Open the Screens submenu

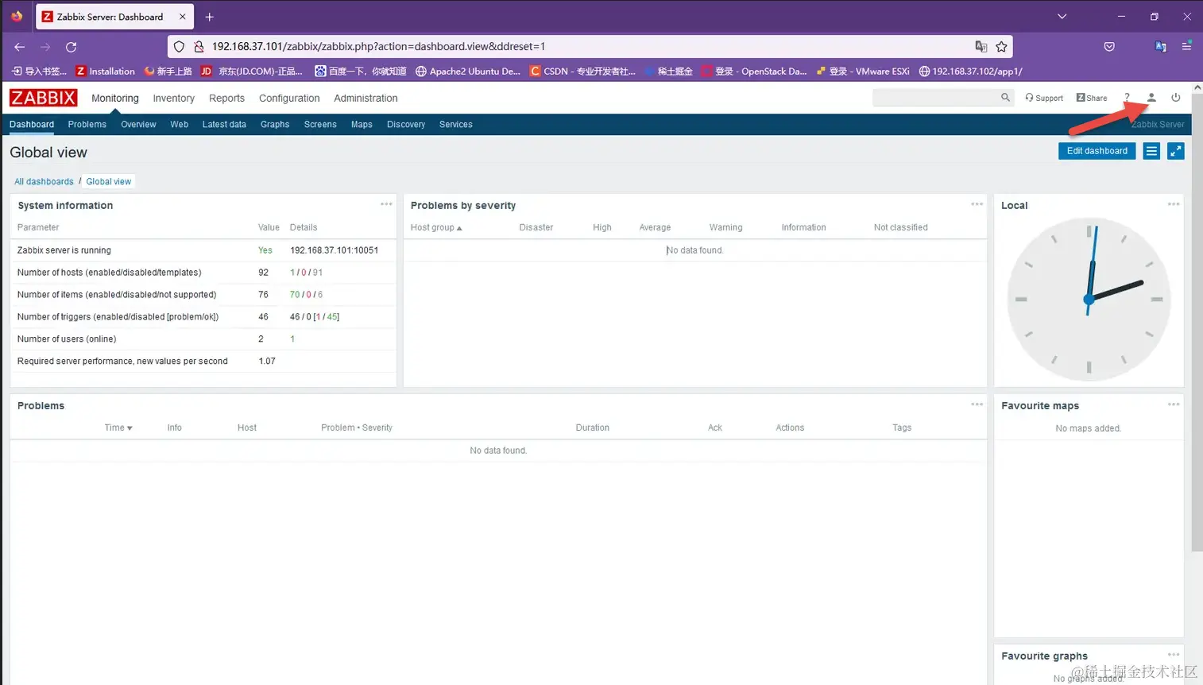(320, 125)
